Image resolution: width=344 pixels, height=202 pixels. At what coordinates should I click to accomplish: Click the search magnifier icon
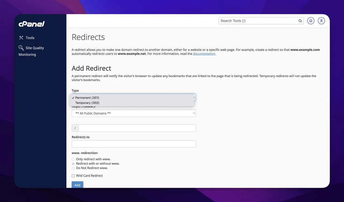tap(300, 21)
